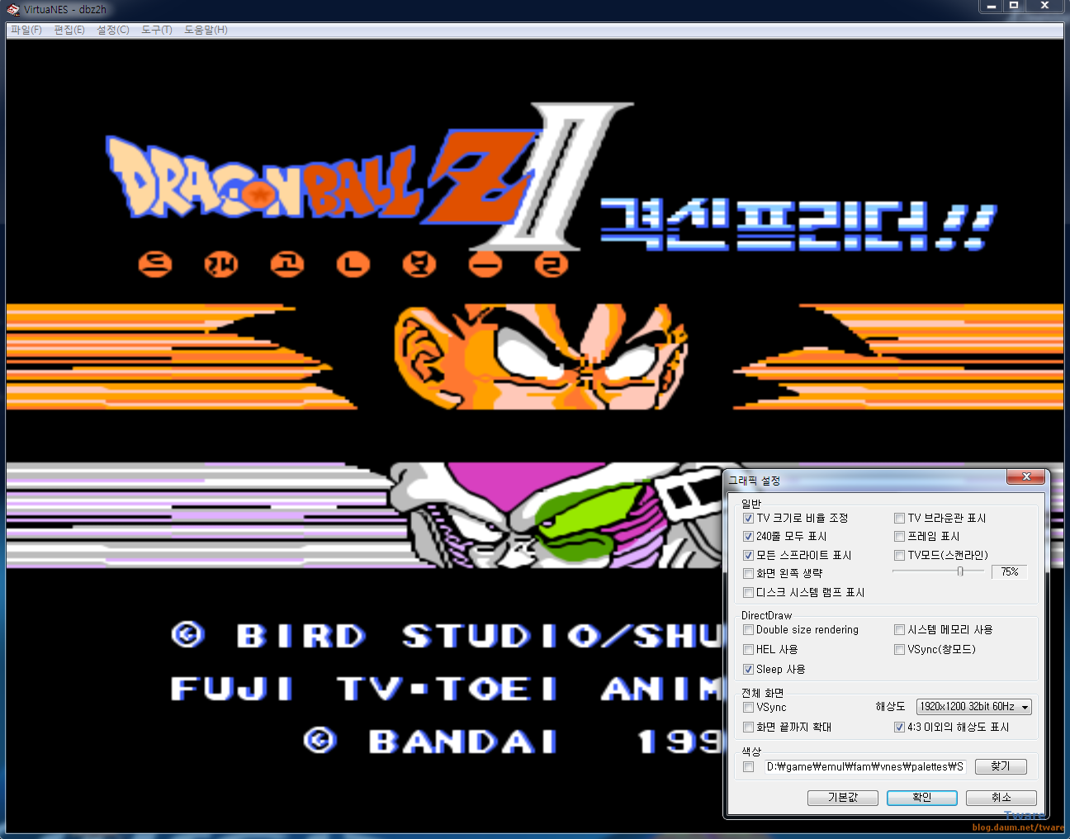Enable 화면 끝까지 확대 checkbox

click(748, 728)
